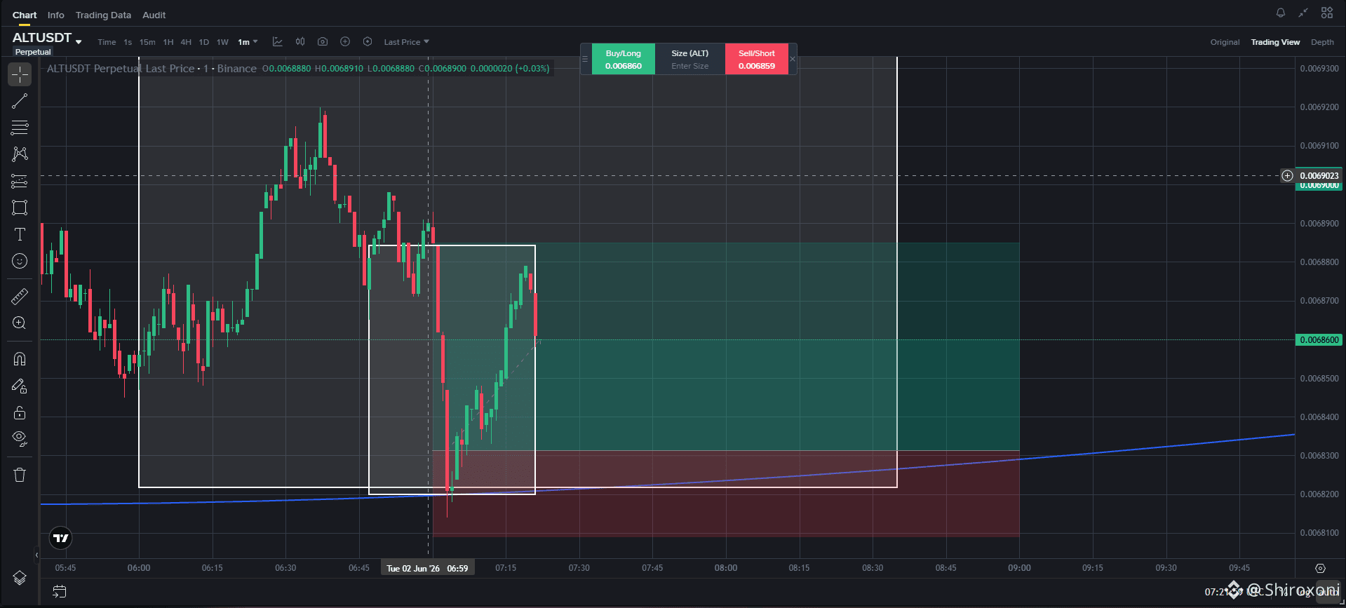Toggle auto scale on price axis
The image size is (1346, 608).
pos(1329,592)
